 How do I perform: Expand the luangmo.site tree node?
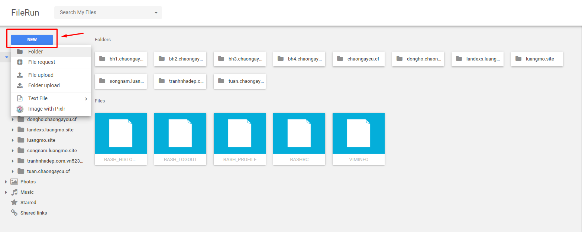click(x=13, y=140)
